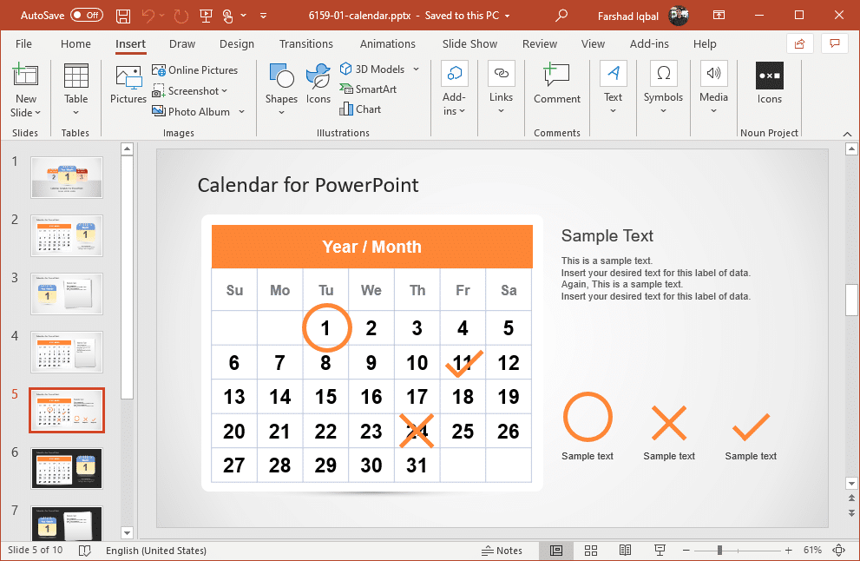Click the zoom slider handle

point(719,551)
